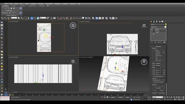Viewport: 185px width, 104px height.
Task: Click the Render Production teapot icon
Action: tap(116, 18)
